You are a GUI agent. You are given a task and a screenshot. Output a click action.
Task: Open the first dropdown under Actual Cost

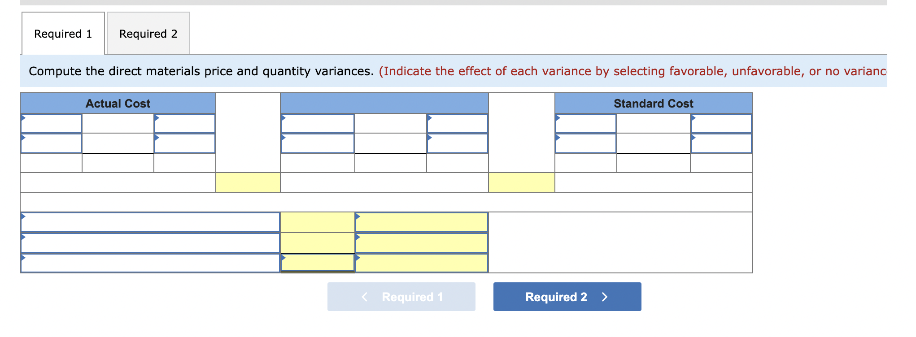tap(50, 121)
